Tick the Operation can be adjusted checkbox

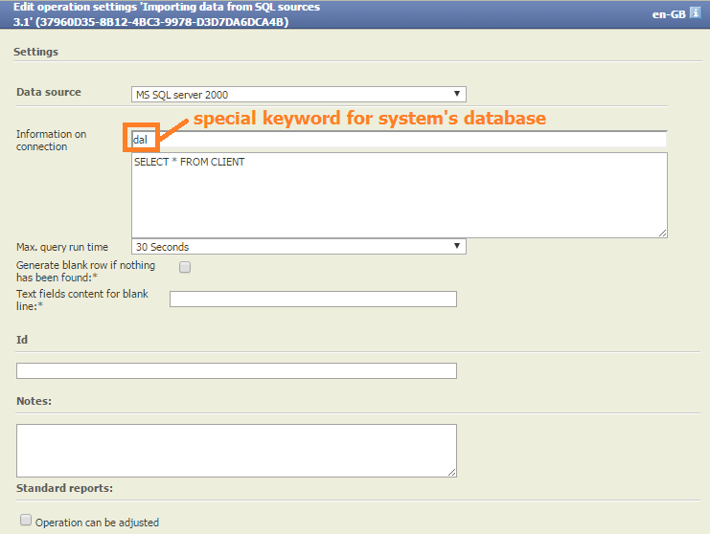[x=26, y=520]
